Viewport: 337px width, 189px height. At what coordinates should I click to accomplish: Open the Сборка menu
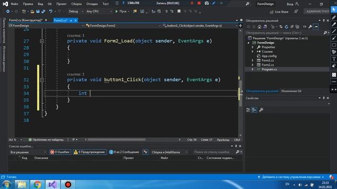click(x=76, y=4)
